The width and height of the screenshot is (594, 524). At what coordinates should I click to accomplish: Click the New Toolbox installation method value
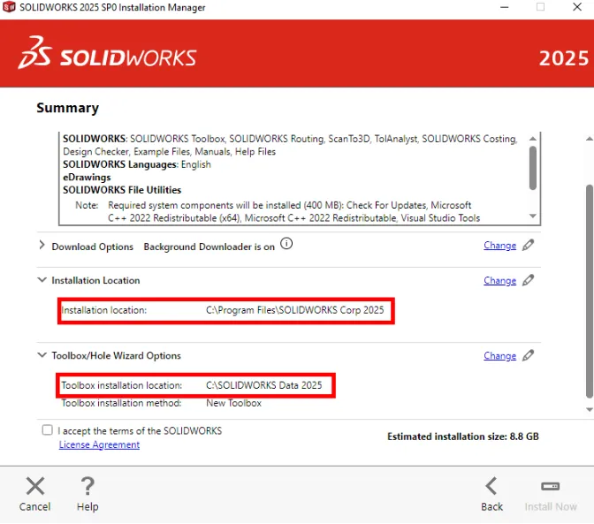[233, 403]
